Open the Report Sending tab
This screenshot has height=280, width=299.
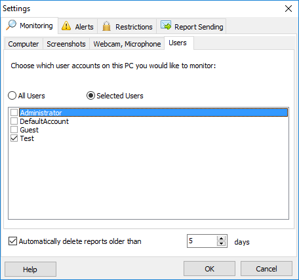(x=191, y=26)
